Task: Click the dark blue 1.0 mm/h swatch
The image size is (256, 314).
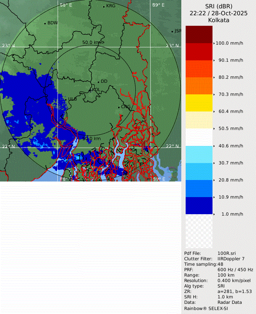Action: coord(199,205)
